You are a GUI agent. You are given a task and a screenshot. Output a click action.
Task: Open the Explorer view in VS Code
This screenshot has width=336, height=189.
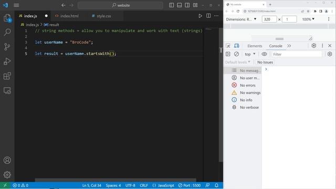tap(7, 18)
